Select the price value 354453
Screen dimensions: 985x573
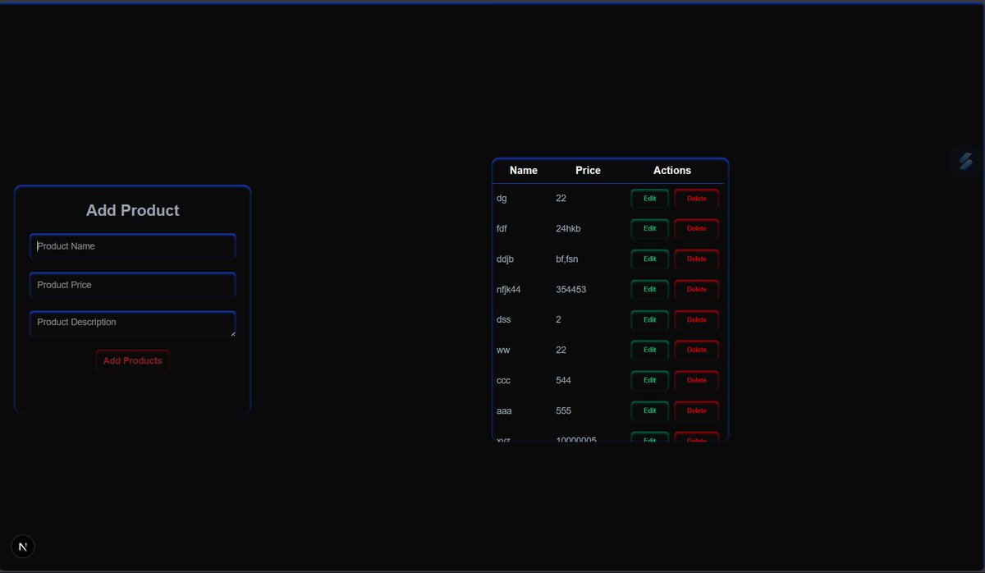pyautogui.click(x=571, y=290)
